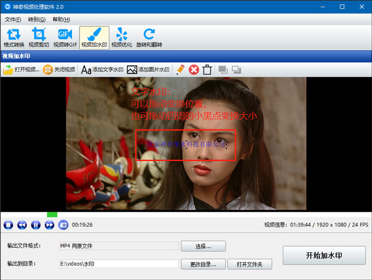Open the 旋转和翻转 rotate and flip tool
372x280 pixels.
click(149, 38)
